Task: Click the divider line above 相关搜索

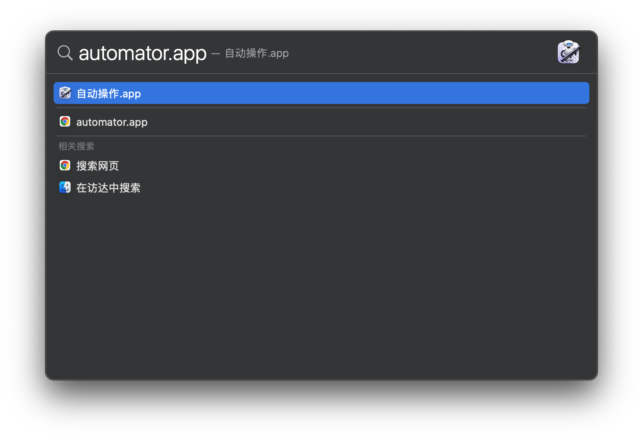Action: point(321,136)
